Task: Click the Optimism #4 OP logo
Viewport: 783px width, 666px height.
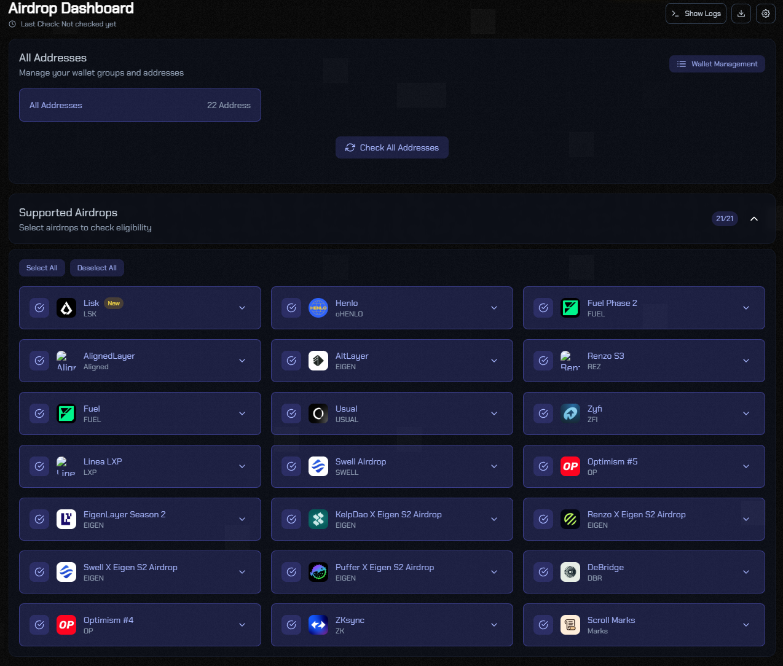Action: (66, 625)
